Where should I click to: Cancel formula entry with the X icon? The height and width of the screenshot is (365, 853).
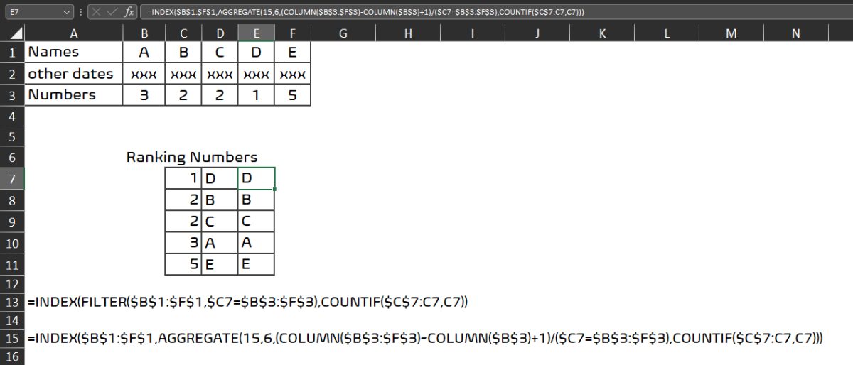pyautogui.click(x=97, y=12)
